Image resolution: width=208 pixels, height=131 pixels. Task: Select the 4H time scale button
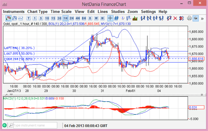(78, 18)
